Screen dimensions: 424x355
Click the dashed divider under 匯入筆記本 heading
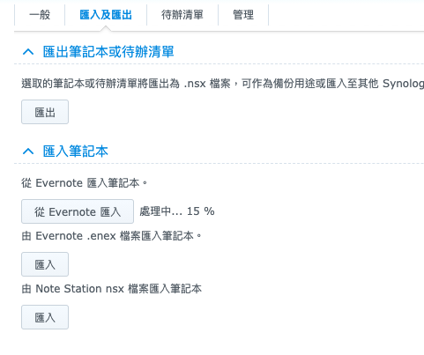coord(219,163)
